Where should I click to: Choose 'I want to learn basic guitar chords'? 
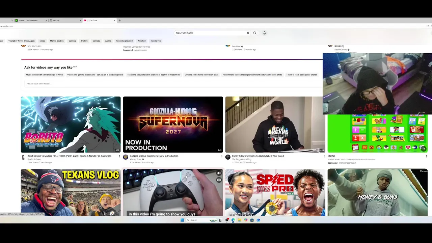point(302,75)
